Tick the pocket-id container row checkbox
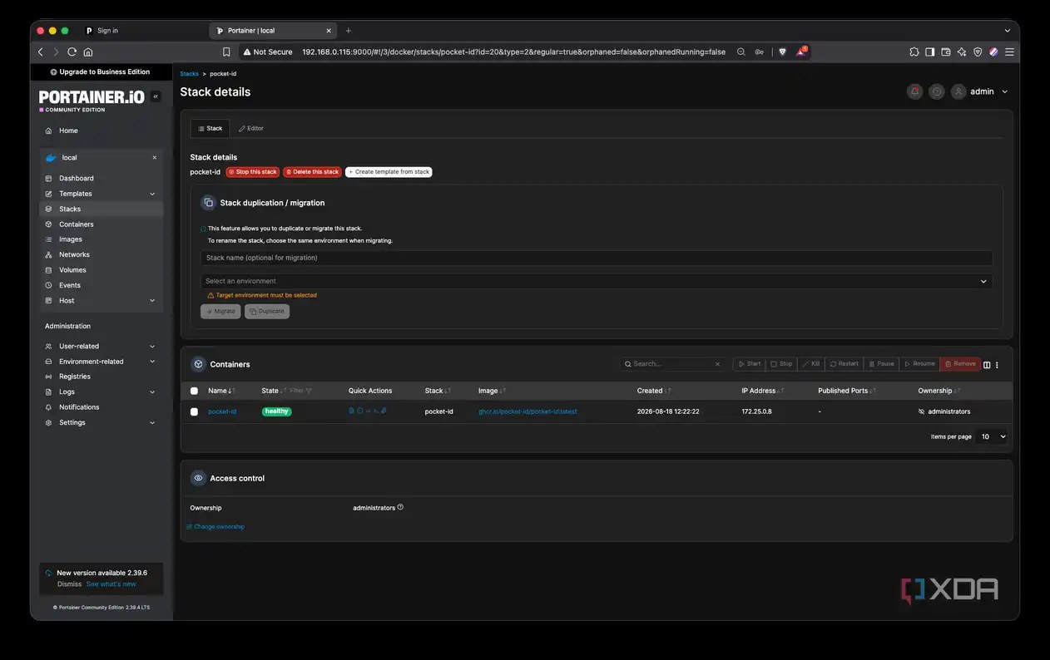This screenshot has width=1050, height=660. tap(194, 411)
